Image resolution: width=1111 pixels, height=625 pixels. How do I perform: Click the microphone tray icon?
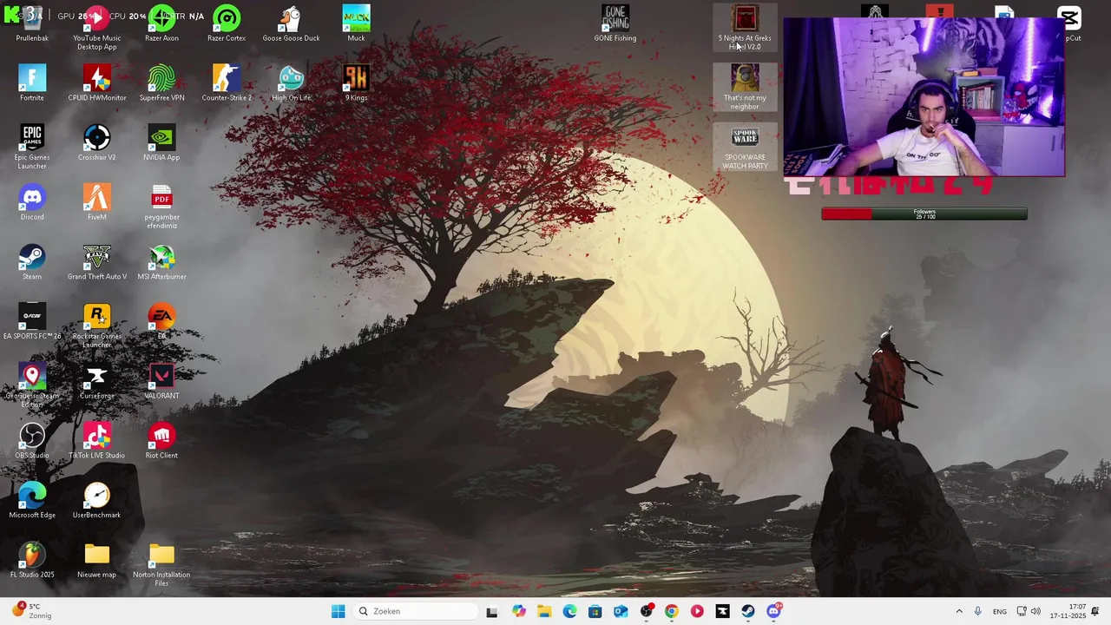[978, 611]
